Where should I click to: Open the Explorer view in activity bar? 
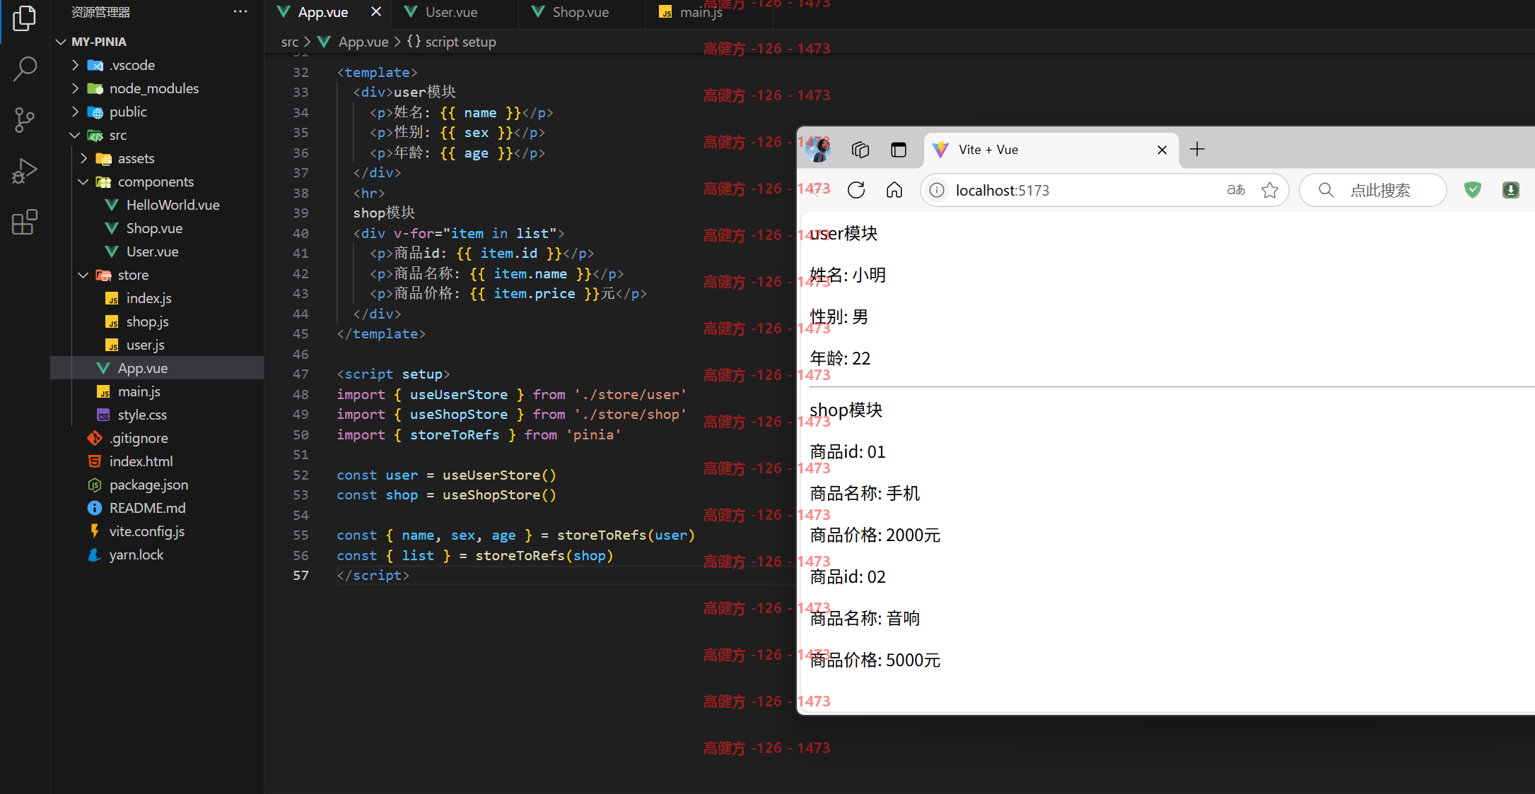[25, 18]
